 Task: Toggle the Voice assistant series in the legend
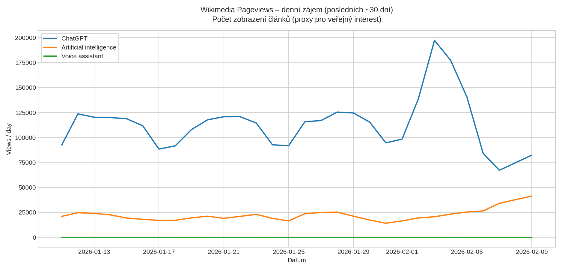(x=82, y=56)
